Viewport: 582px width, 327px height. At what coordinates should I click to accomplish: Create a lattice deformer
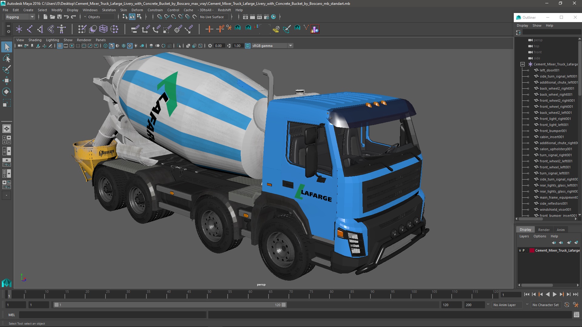(x=103, y=29)
